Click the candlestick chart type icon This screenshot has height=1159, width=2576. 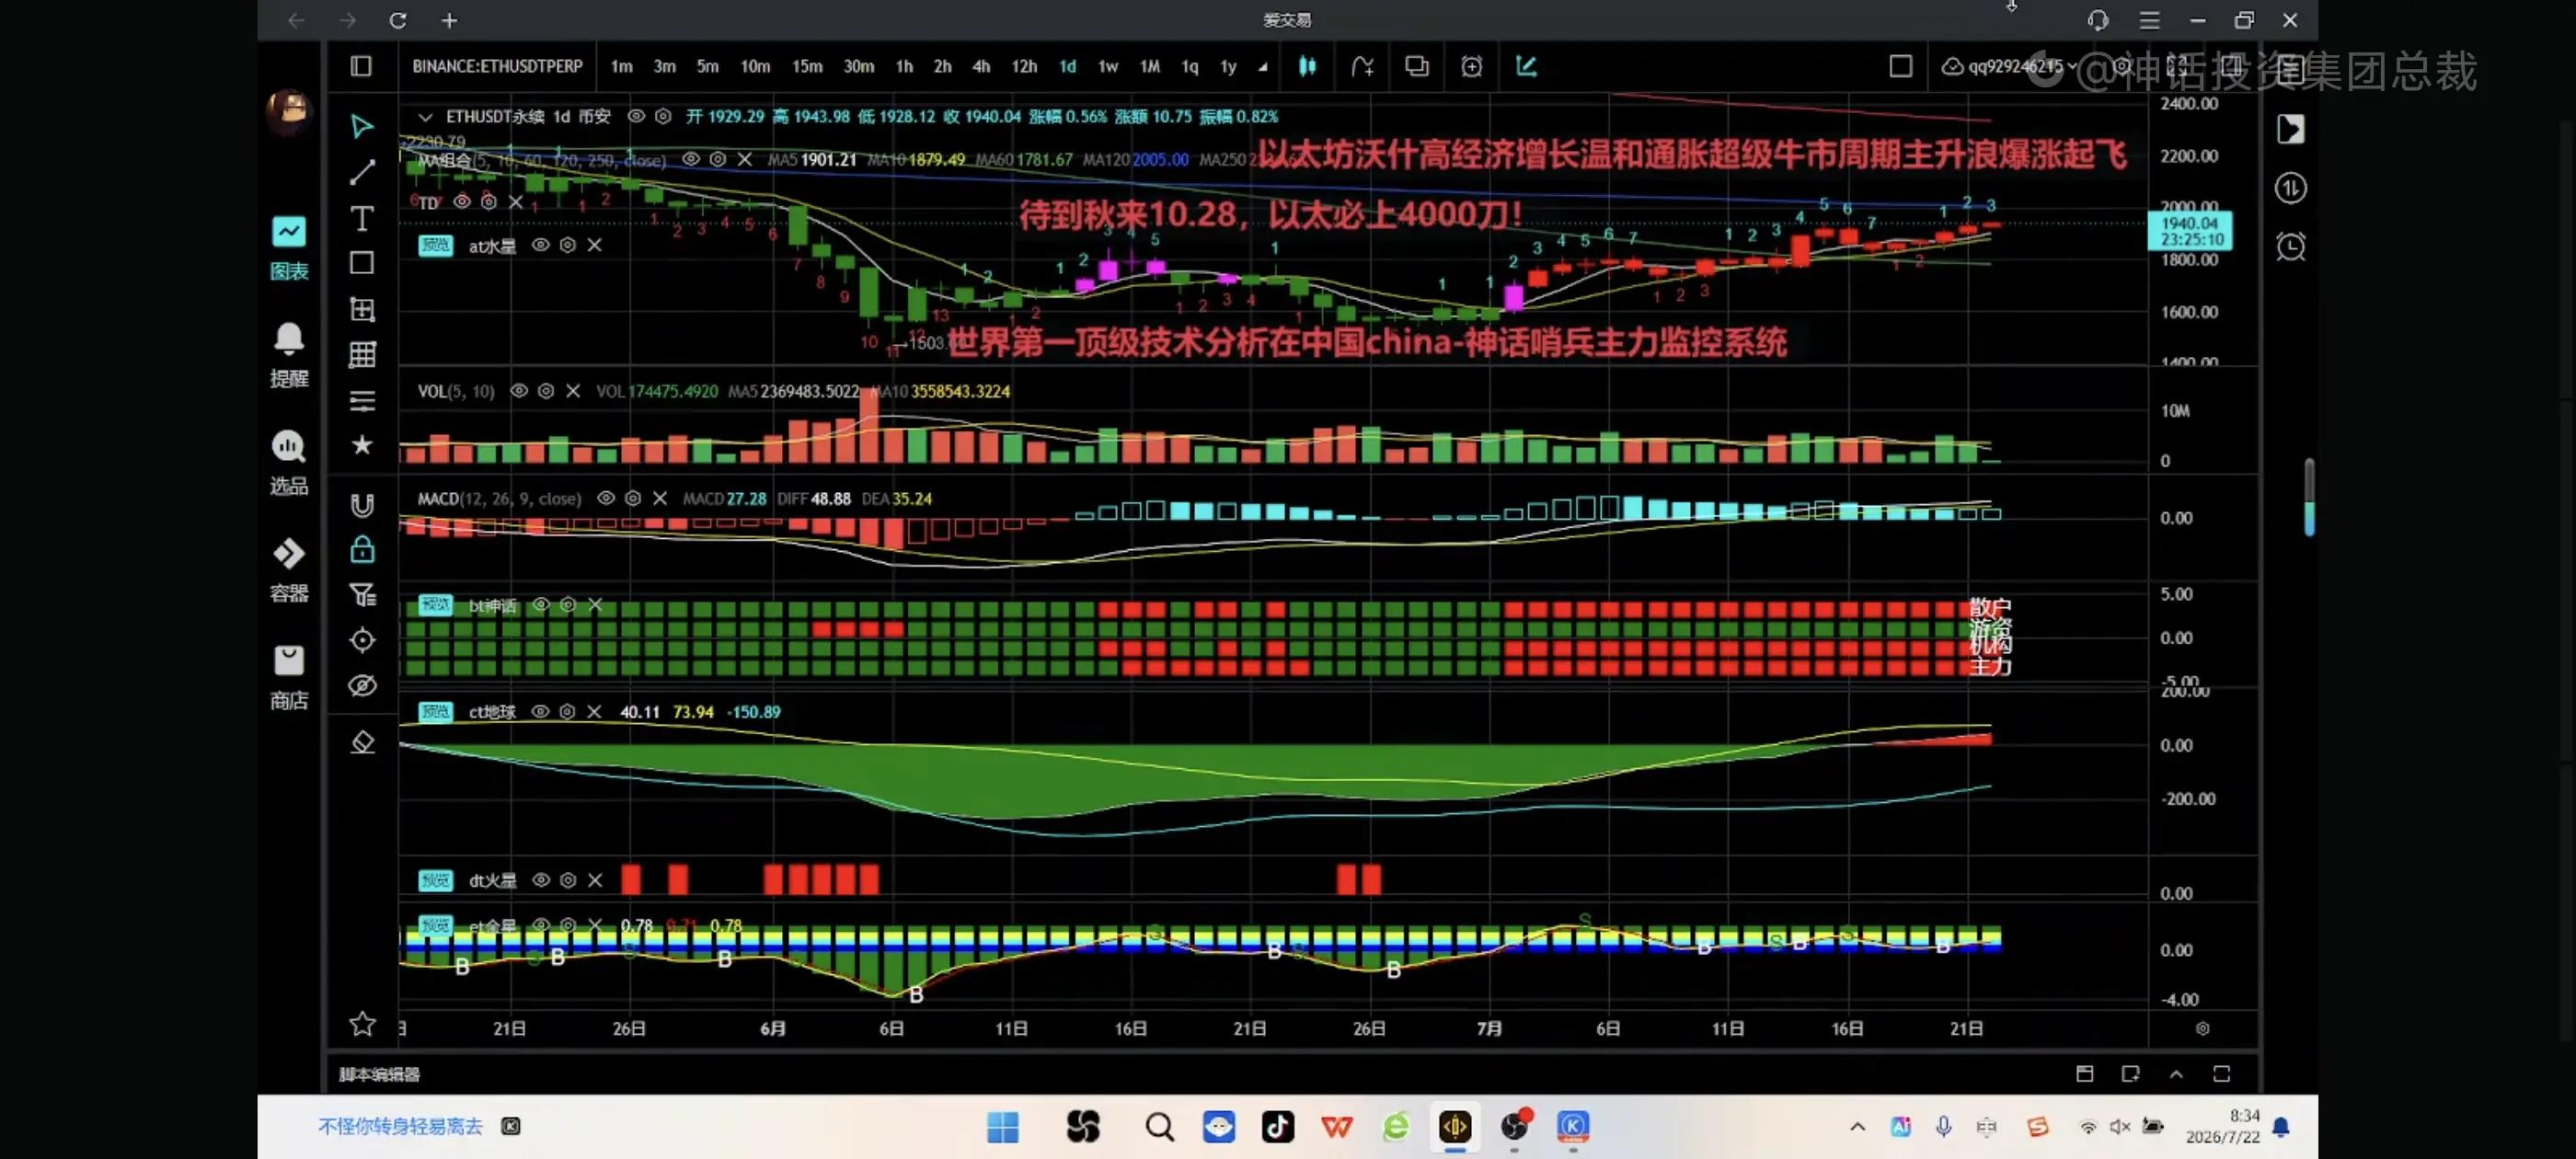click(x=1307, y=66)
